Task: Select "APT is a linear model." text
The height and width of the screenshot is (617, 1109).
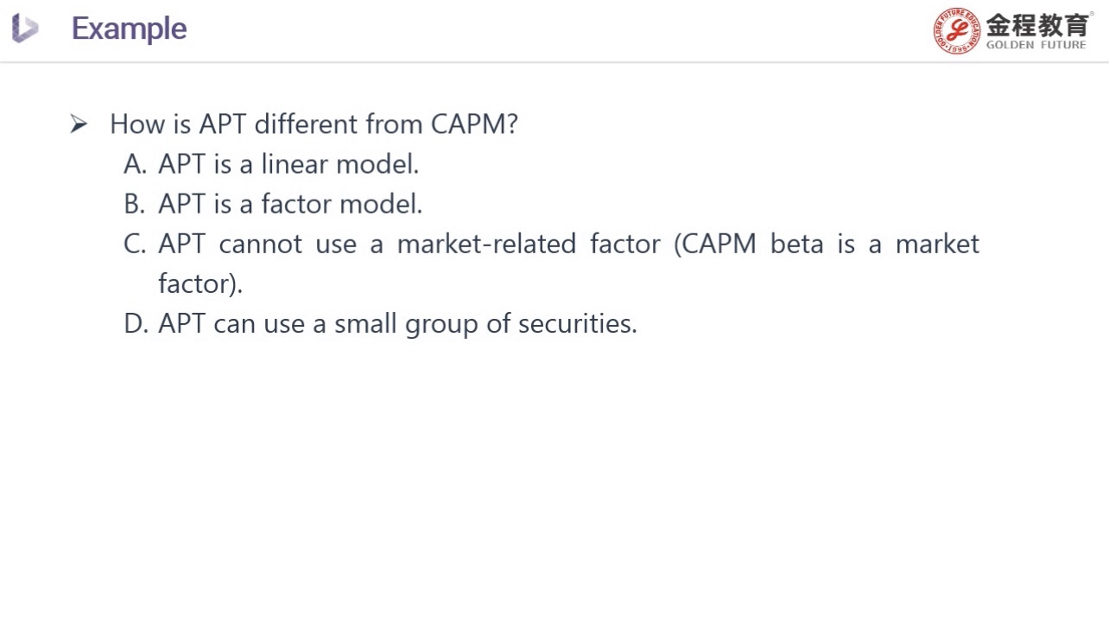Action: (x=288, y=164)
